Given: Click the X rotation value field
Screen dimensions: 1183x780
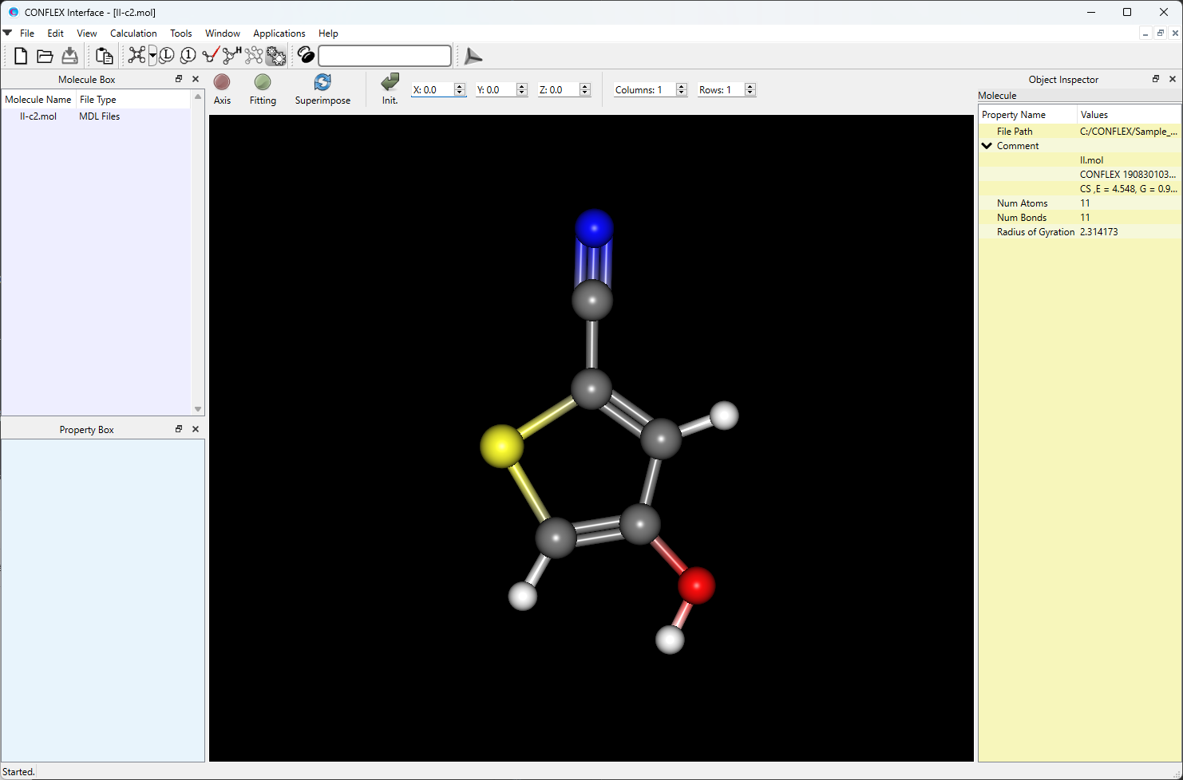Looking at the screenshot, I should (x=432, y=90).
